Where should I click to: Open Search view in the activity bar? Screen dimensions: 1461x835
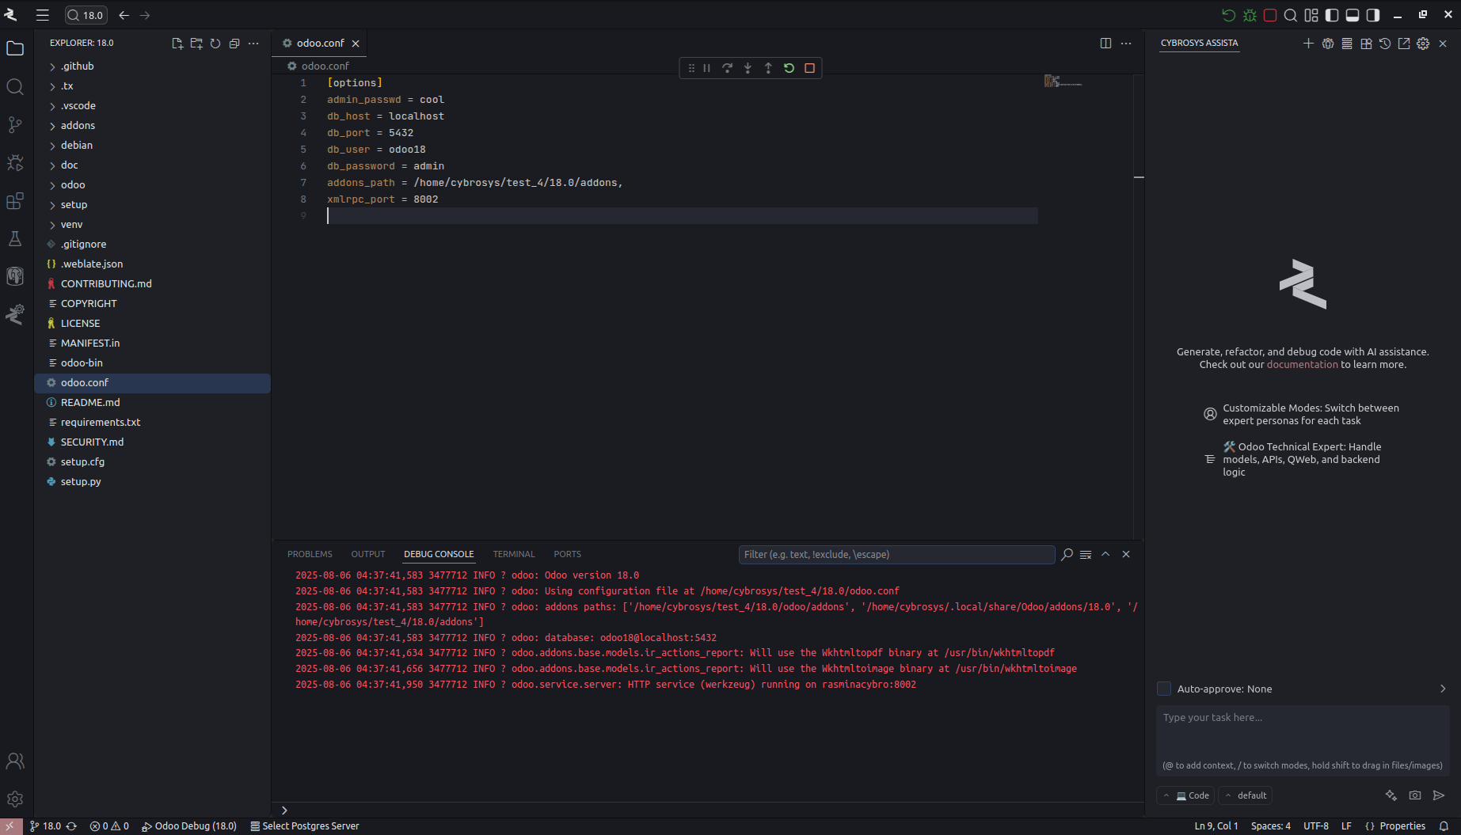coord(15,86)
